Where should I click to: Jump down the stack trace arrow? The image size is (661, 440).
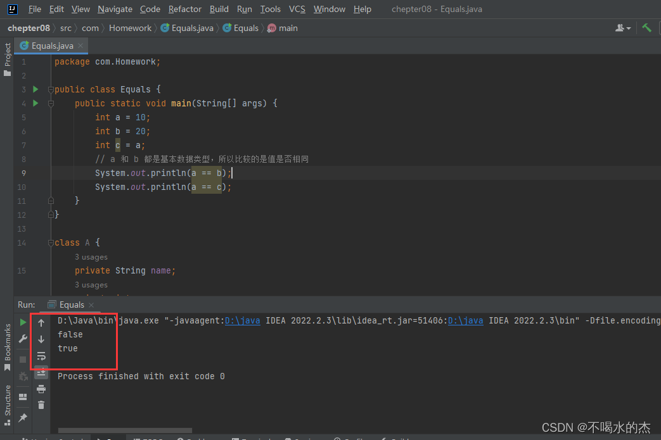click(x=41, y=339)
